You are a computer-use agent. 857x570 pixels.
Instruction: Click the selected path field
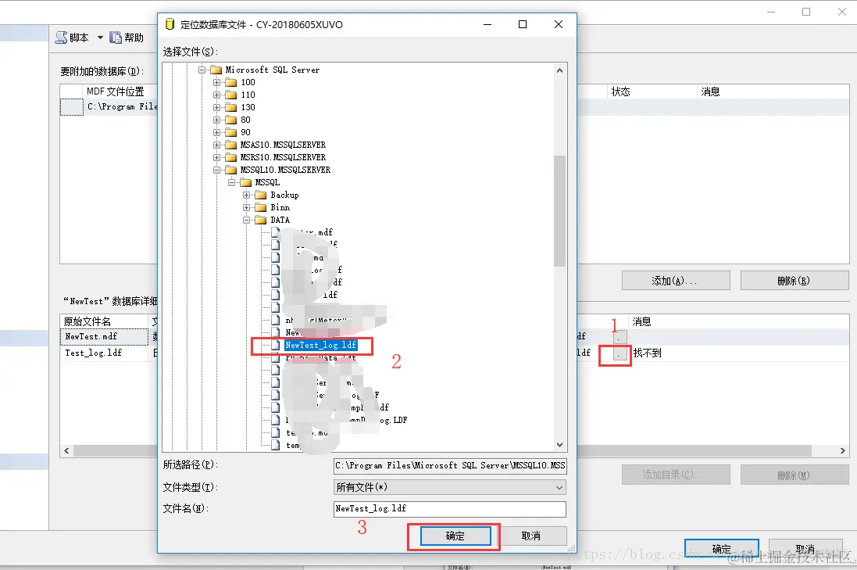point(450,465)
